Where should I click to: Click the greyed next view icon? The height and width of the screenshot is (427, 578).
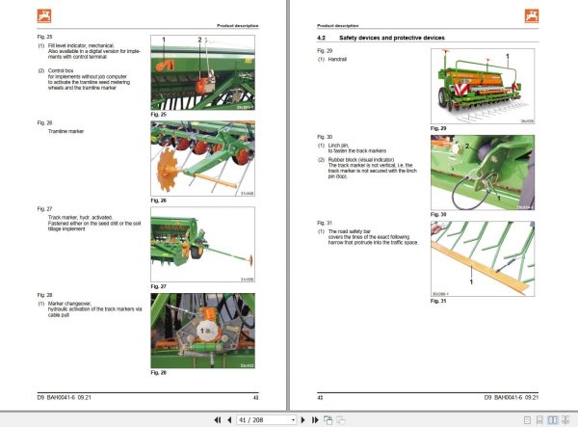(341, 420)
